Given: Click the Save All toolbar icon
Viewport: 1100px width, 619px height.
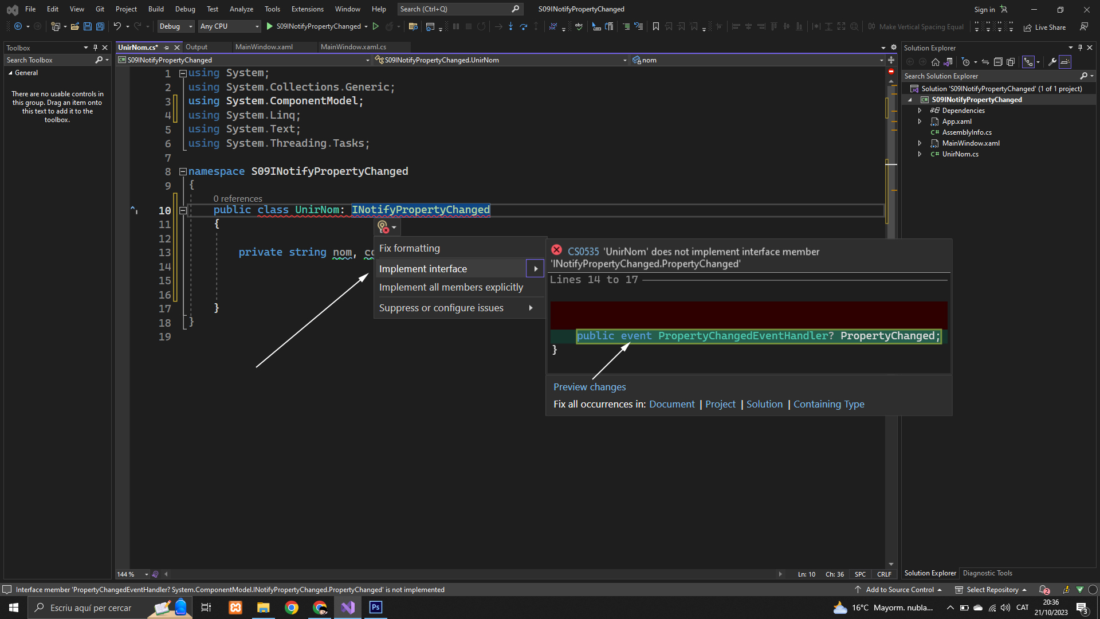Looking at the screenshot, I should [x=100, y=26].
